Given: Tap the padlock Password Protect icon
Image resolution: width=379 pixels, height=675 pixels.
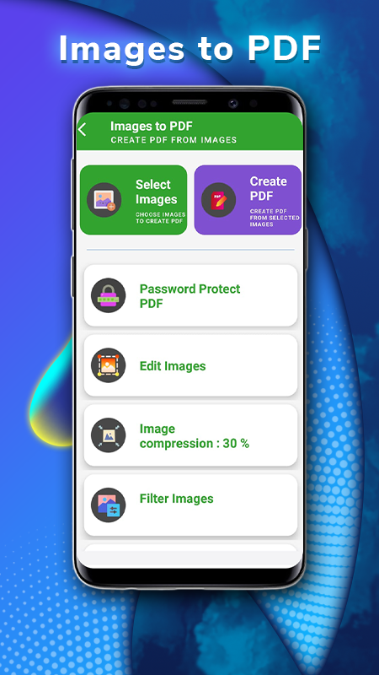Looking at the screenshot, I should (109, 295).
